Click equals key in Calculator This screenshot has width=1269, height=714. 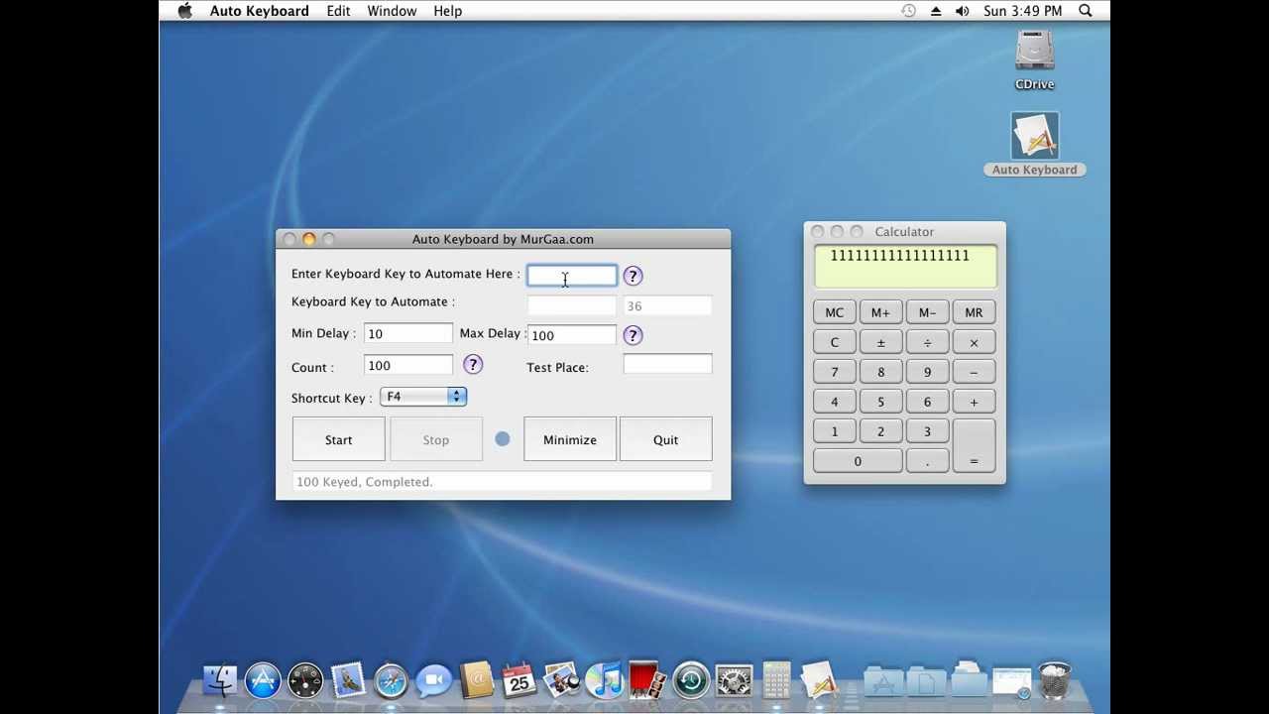coord(974,445)
